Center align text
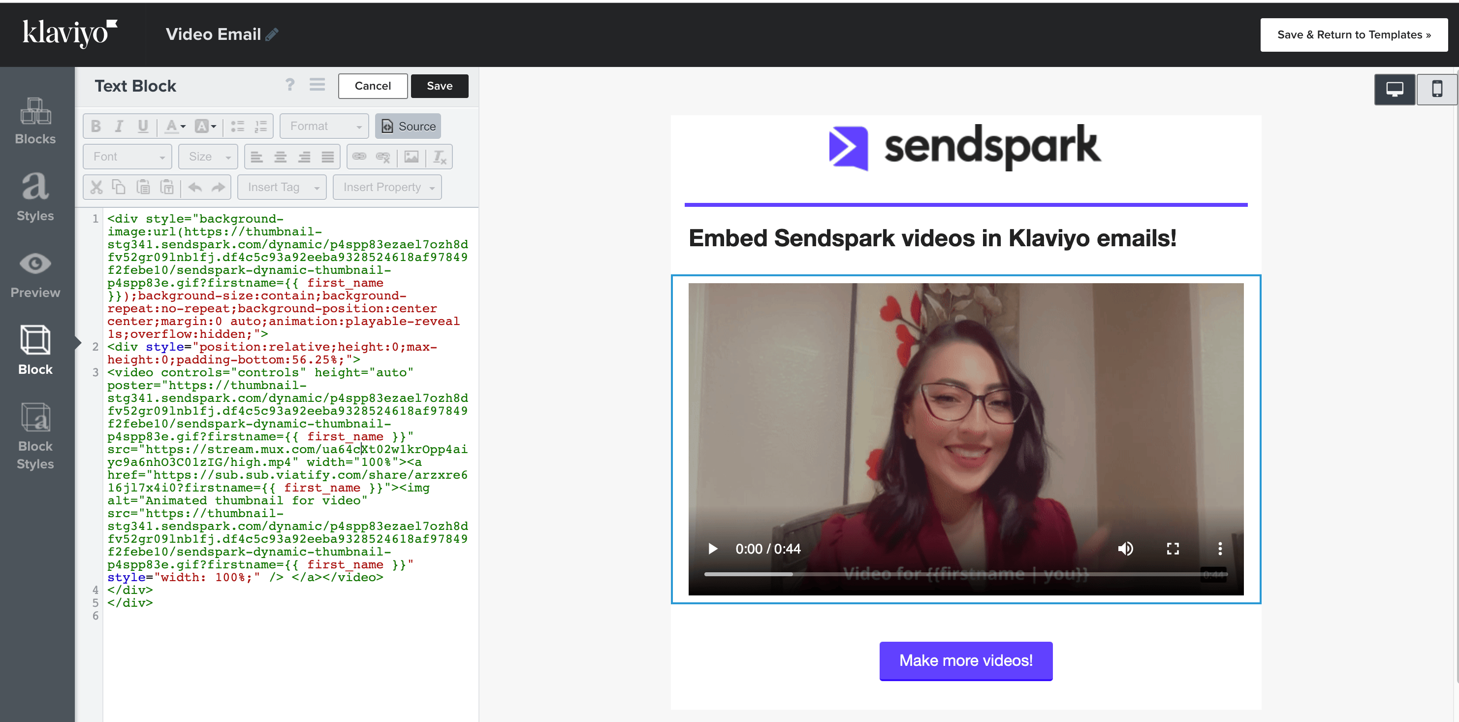 281,157
